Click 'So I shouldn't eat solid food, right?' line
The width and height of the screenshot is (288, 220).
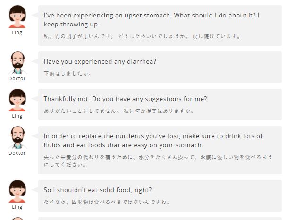98,190
